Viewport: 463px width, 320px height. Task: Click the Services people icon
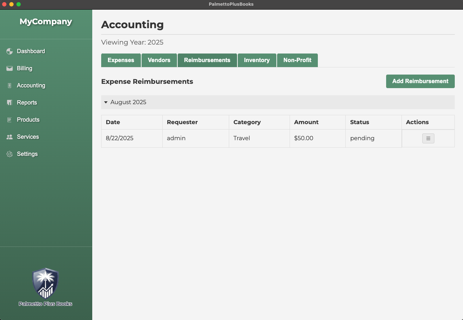10,137
